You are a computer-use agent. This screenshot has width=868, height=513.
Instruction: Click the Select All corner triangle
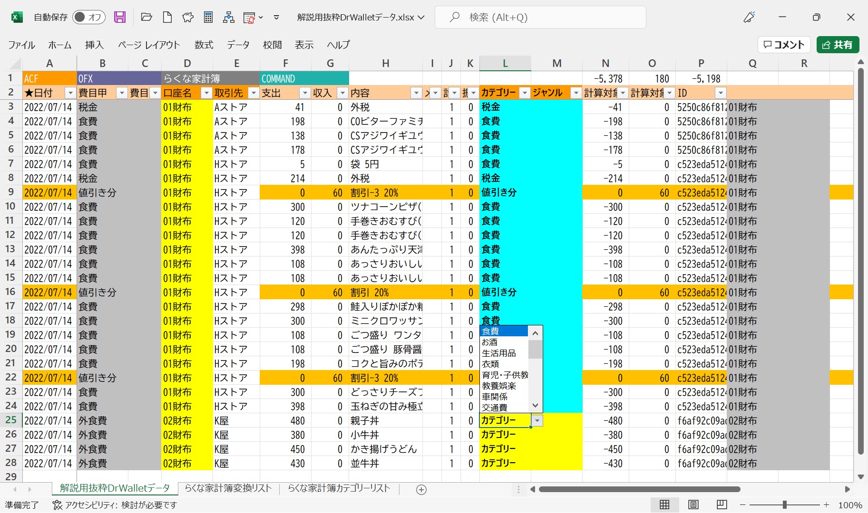coord(15,64)
